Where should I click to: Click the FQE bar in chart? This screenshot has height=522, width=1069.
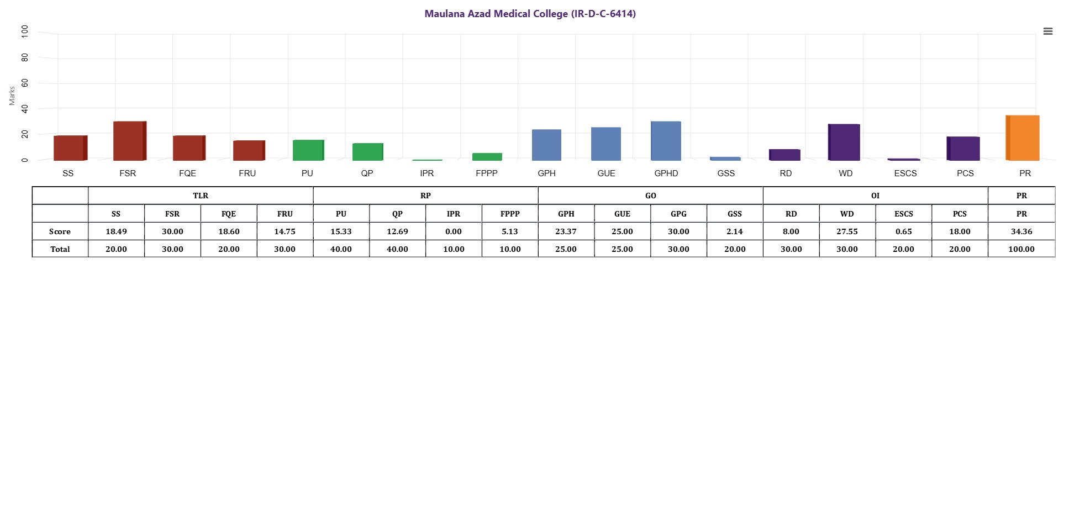click(189, 148)
